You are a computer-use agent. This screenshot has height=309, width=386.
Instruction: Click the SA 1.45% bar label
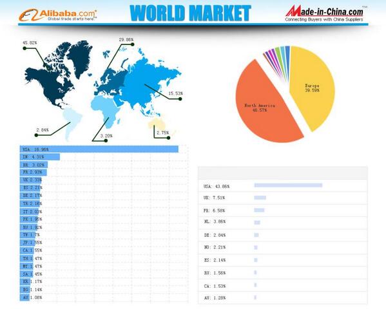tap(32, 274)
